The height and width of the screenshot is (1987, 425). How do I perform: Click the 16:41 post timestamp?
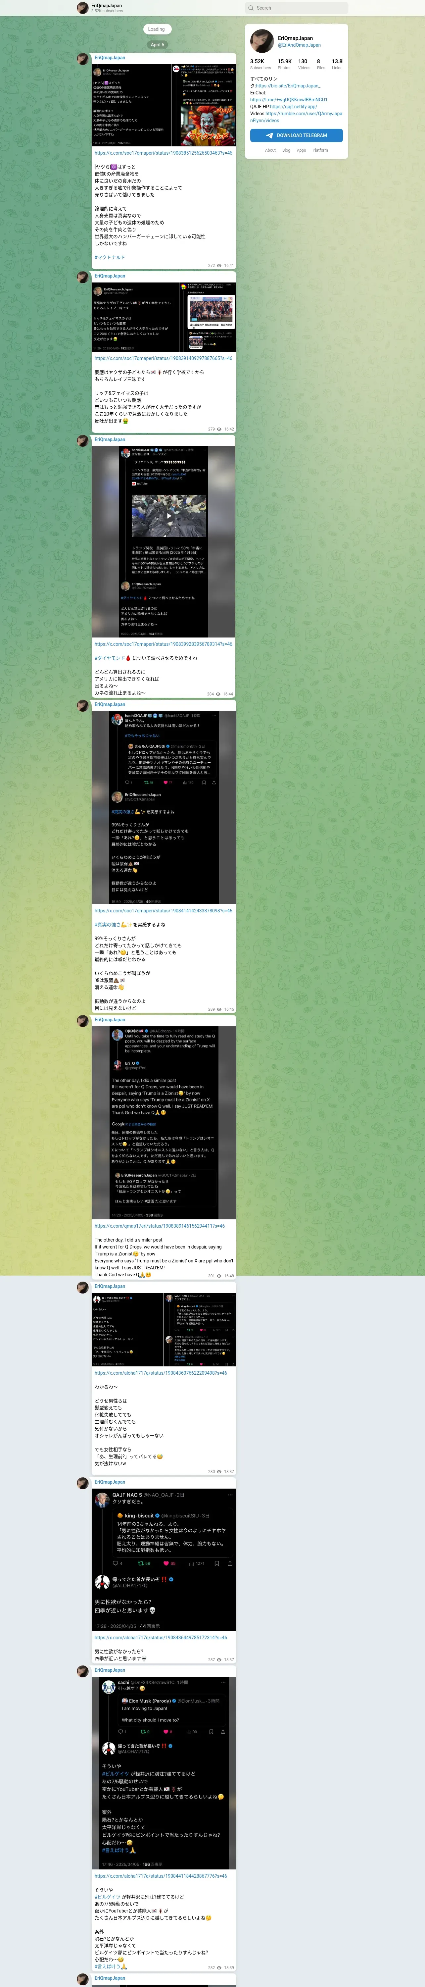[x=229, y=265]
